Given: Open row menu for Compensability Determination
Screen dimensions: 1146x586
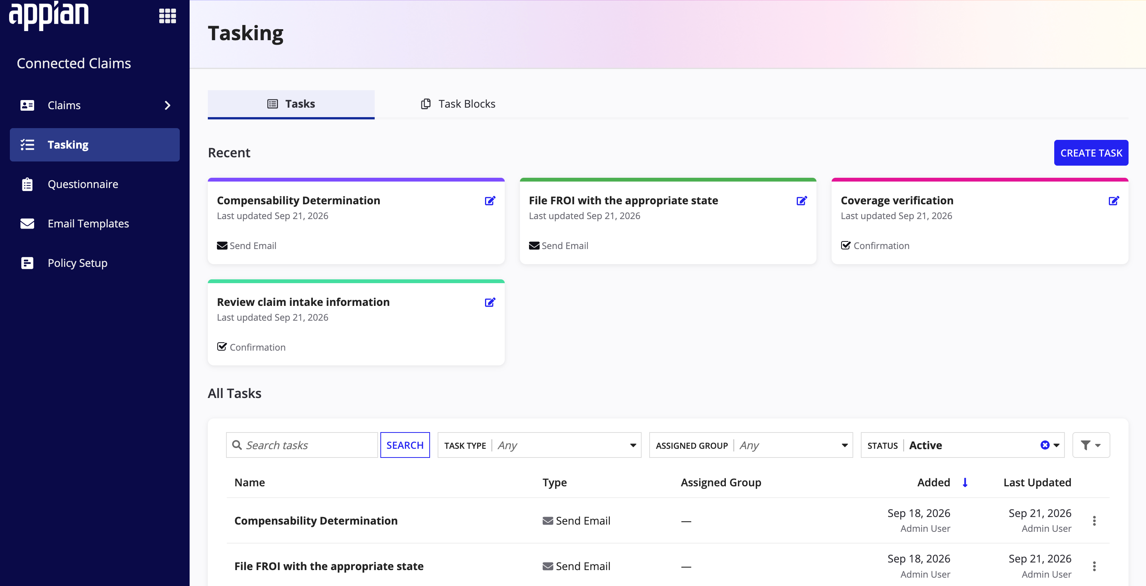Looking at the screenshot, I should click(x=1094, y=521).
